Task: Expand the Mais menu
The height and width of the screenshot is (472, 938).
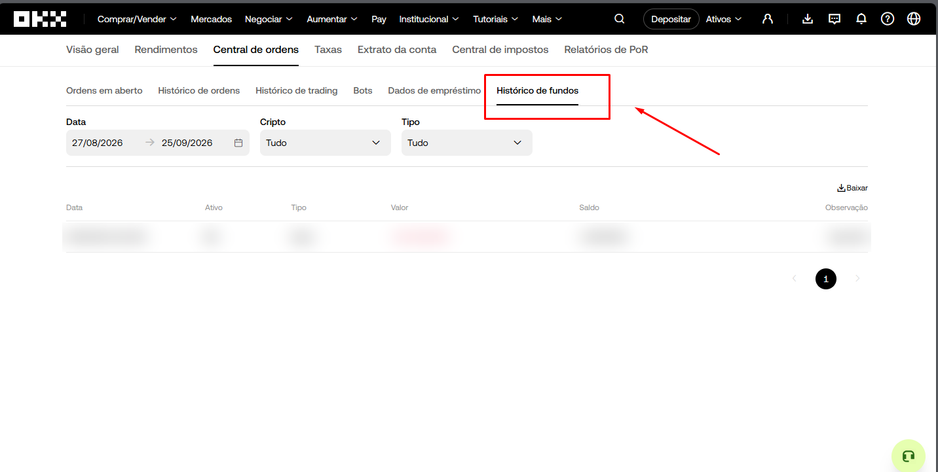Action: pyautogui.click(x=547, y=19)
